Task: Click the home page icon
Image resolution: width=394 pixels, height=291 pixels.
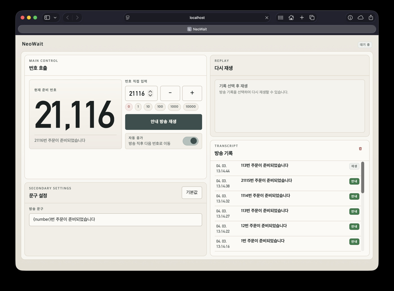Action: tap(291, 17)
